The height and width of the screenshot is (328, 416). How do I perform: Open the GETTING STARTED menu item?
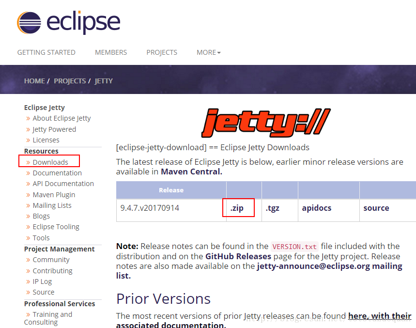46,52
